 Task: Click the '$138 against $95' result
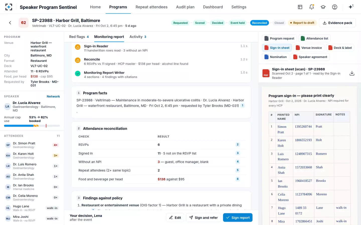[171, 179]
